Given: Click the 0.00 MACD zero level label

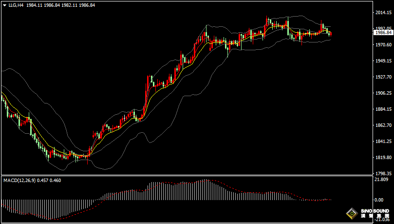Looking at the screenshot, I should coord(378,200).
